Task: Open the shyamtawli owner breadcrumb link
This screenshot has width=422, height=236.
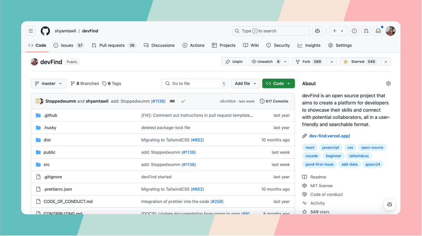Action: 65,31
